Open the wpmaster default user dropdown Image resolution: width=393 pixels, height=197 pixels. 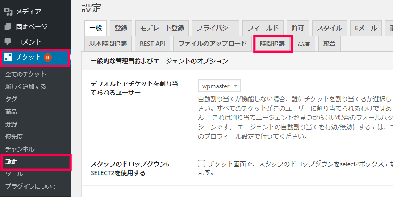tap(219, 85)
